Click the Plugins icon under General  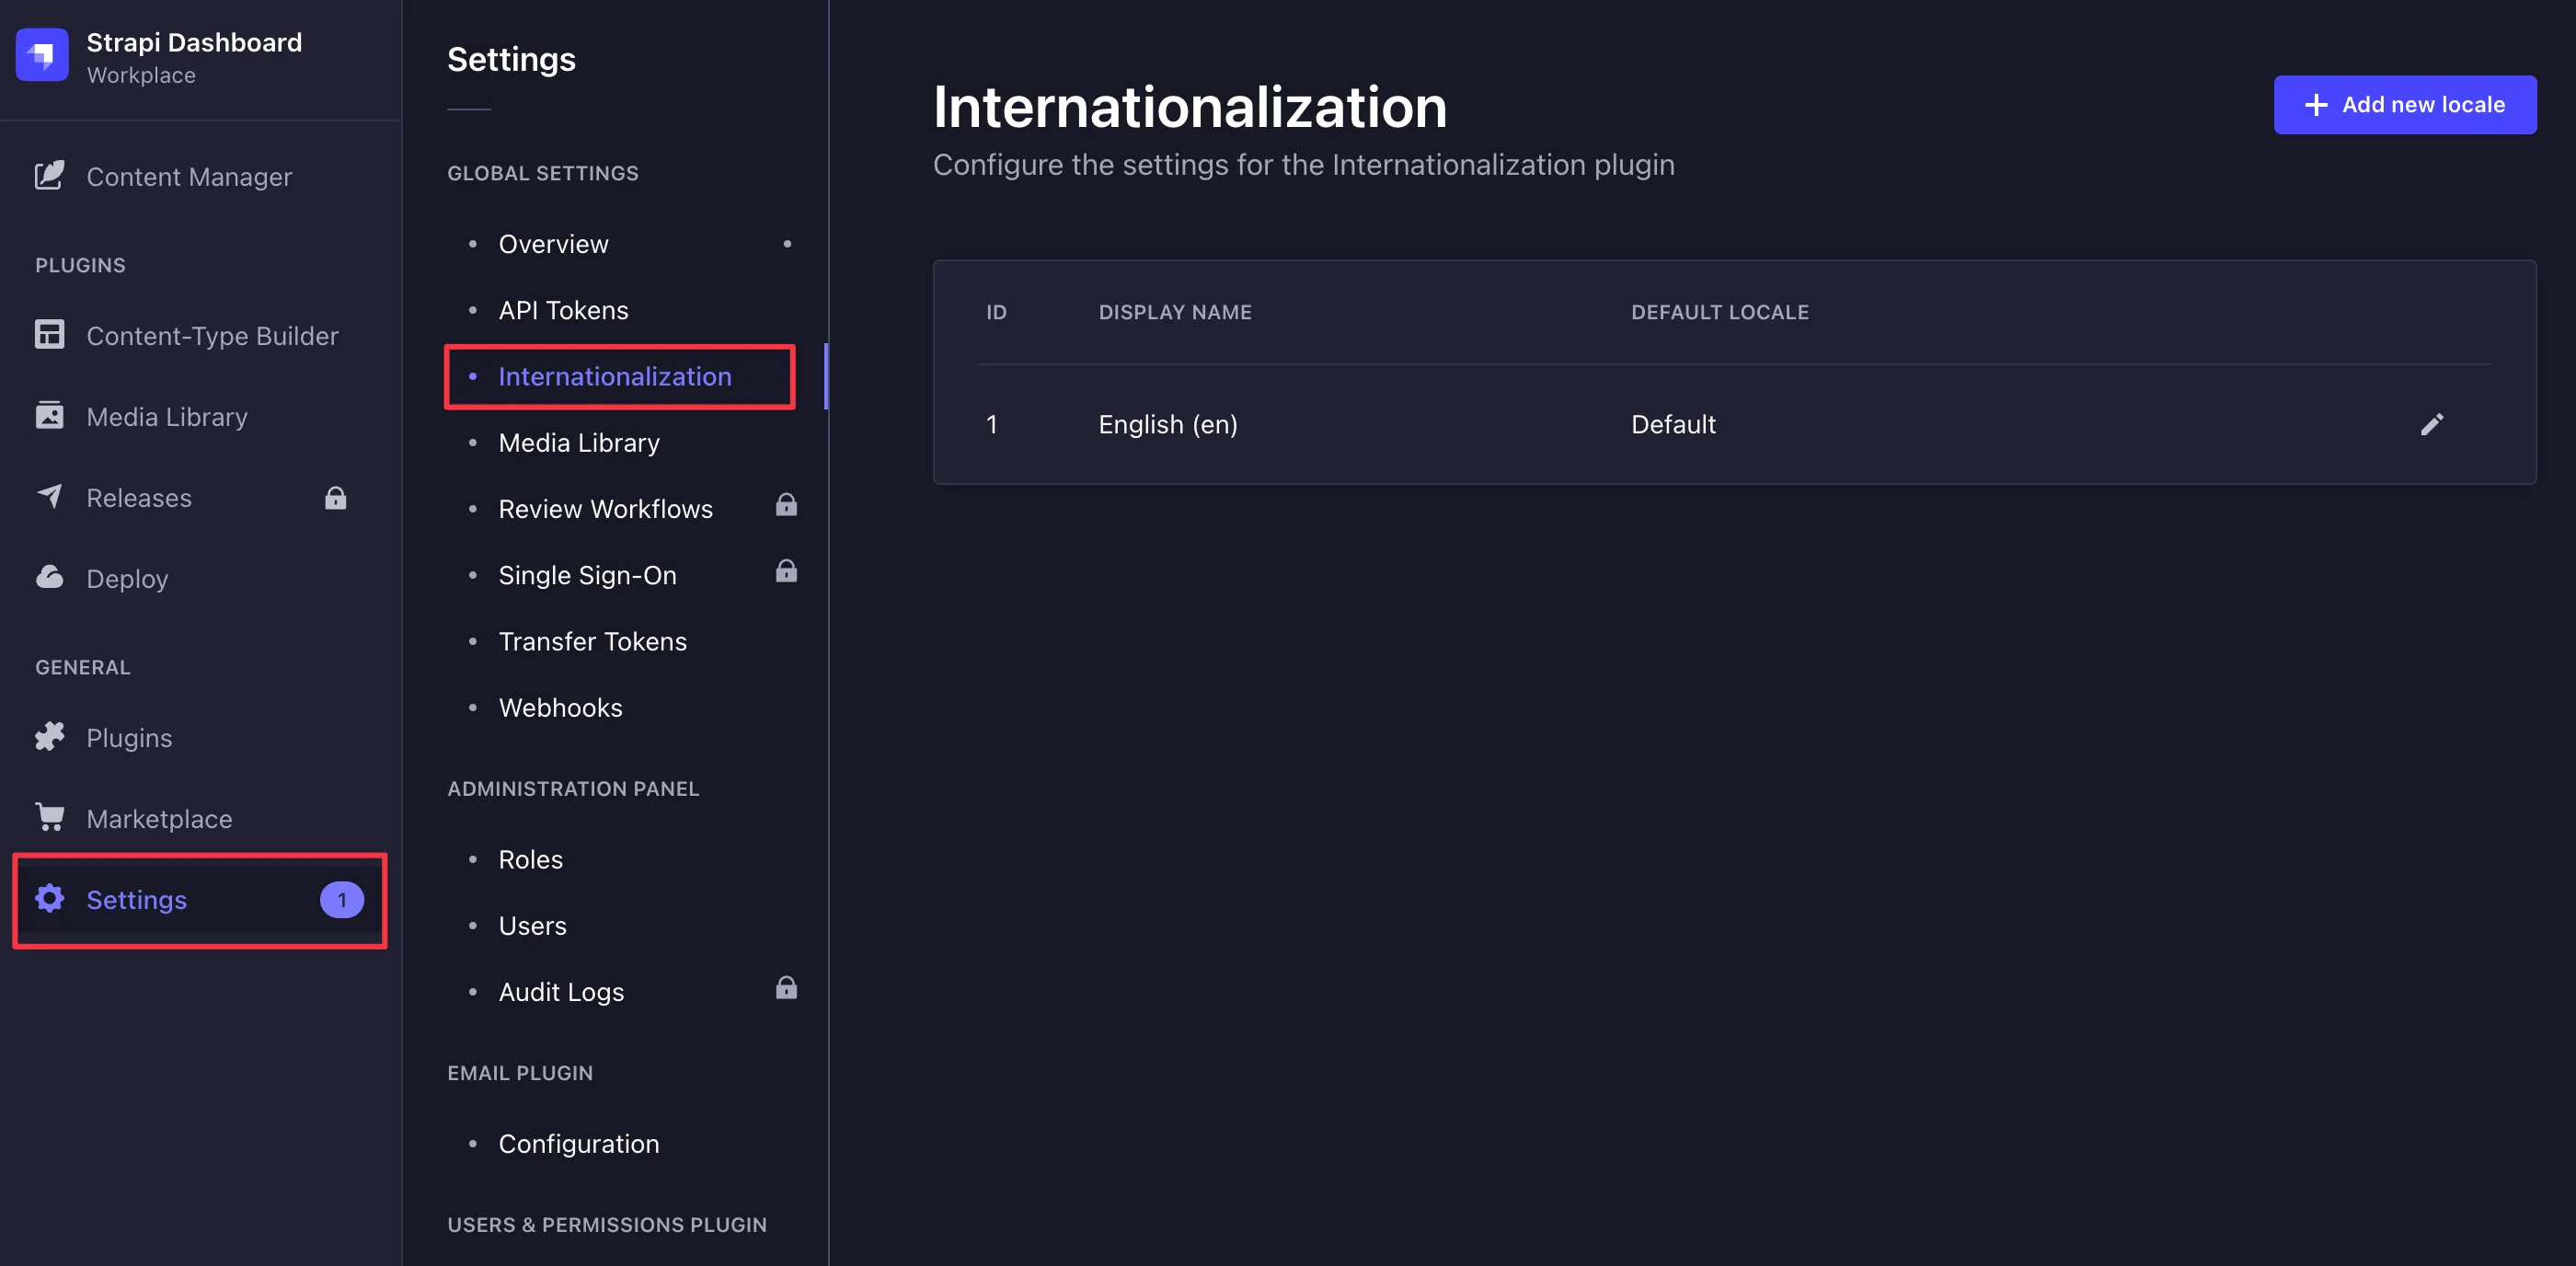(x=50, y=736)
